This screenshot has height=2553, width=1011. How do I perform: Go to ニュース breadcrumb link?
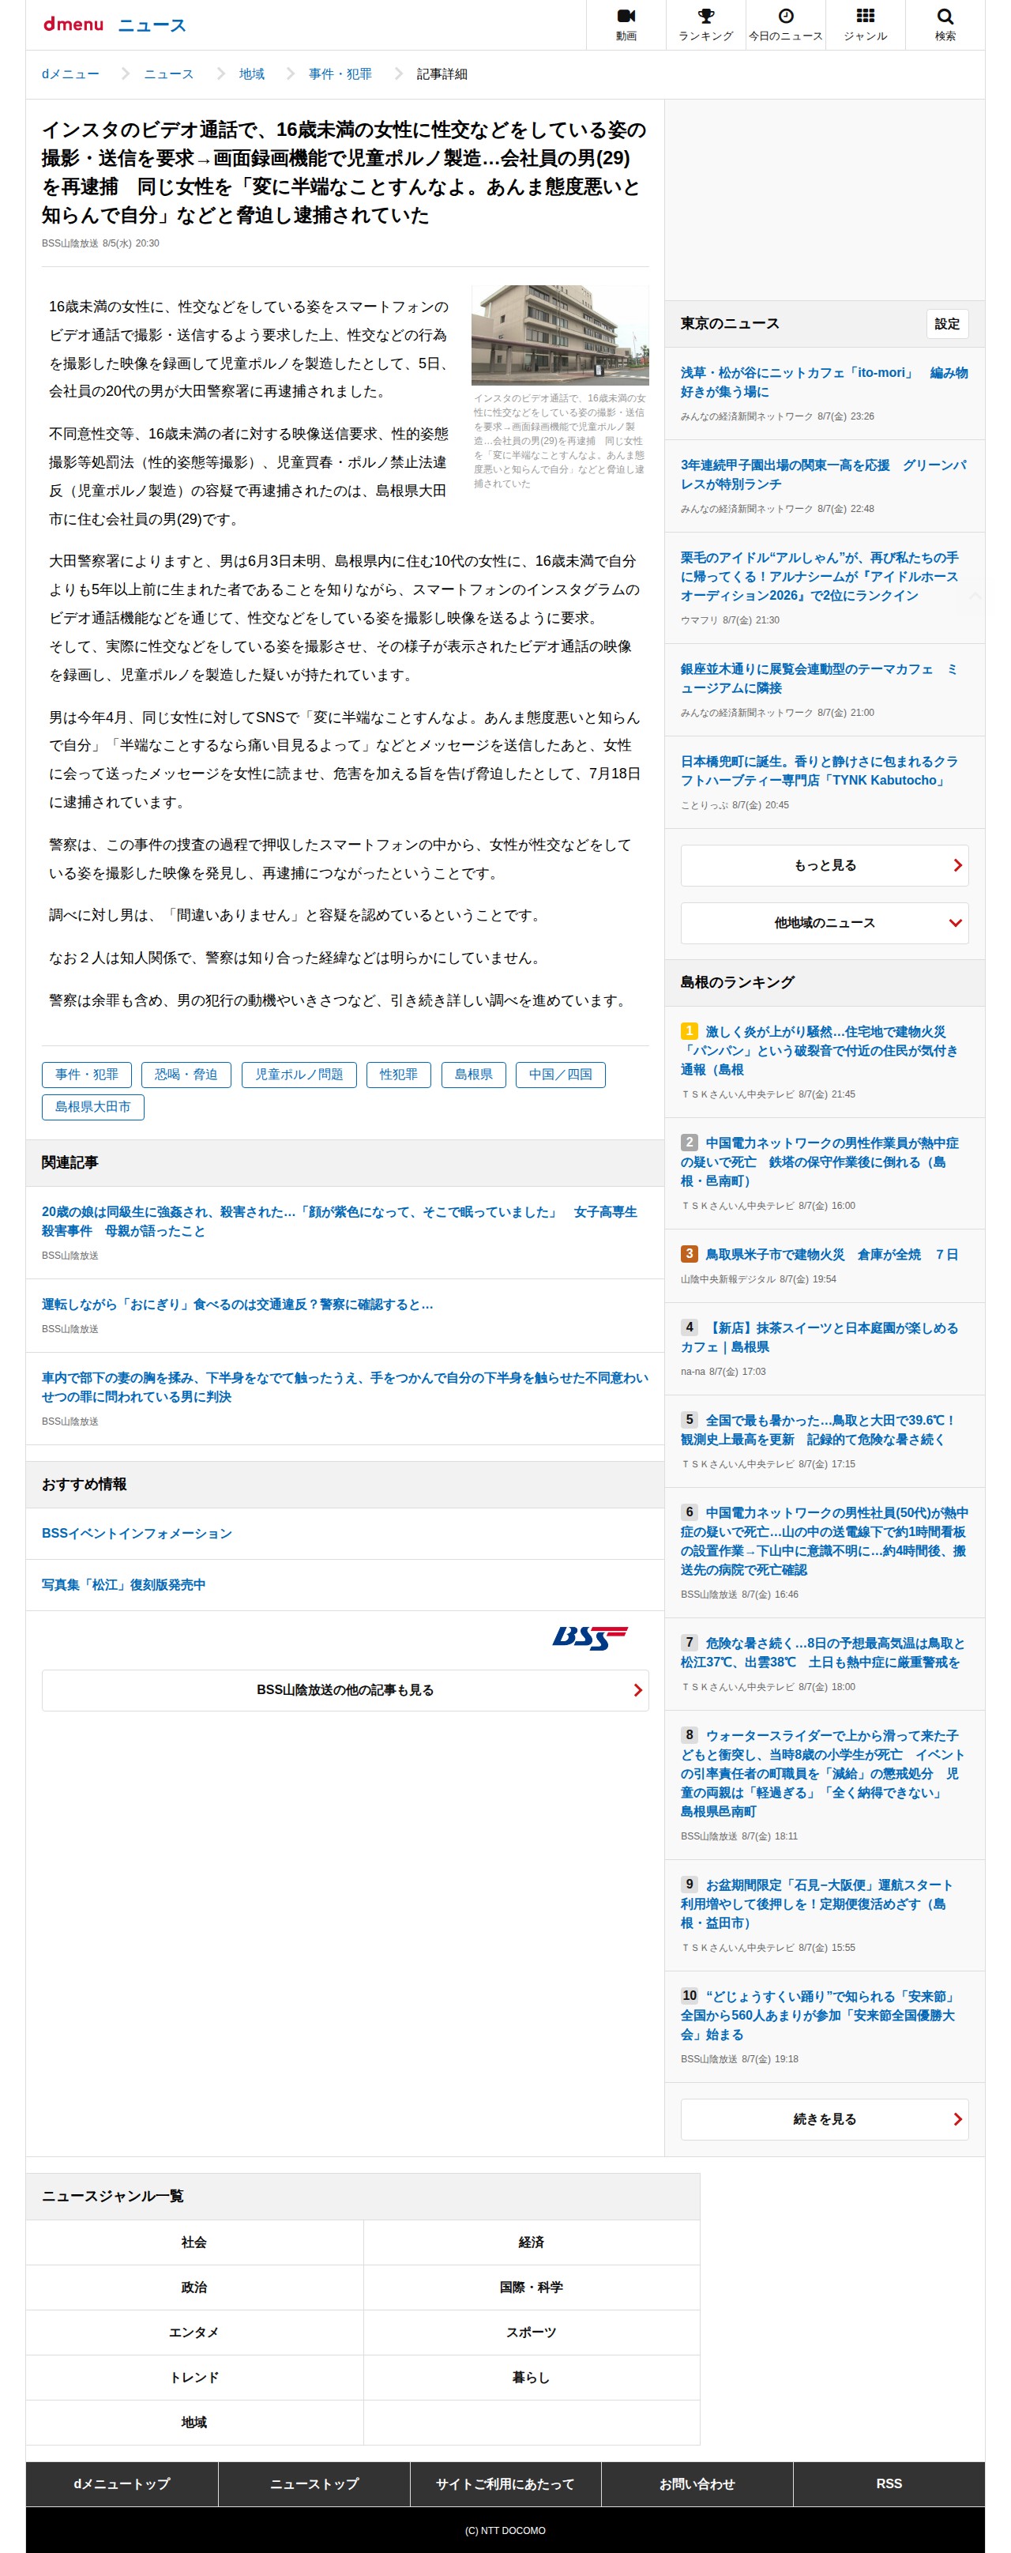pos(168,74)
